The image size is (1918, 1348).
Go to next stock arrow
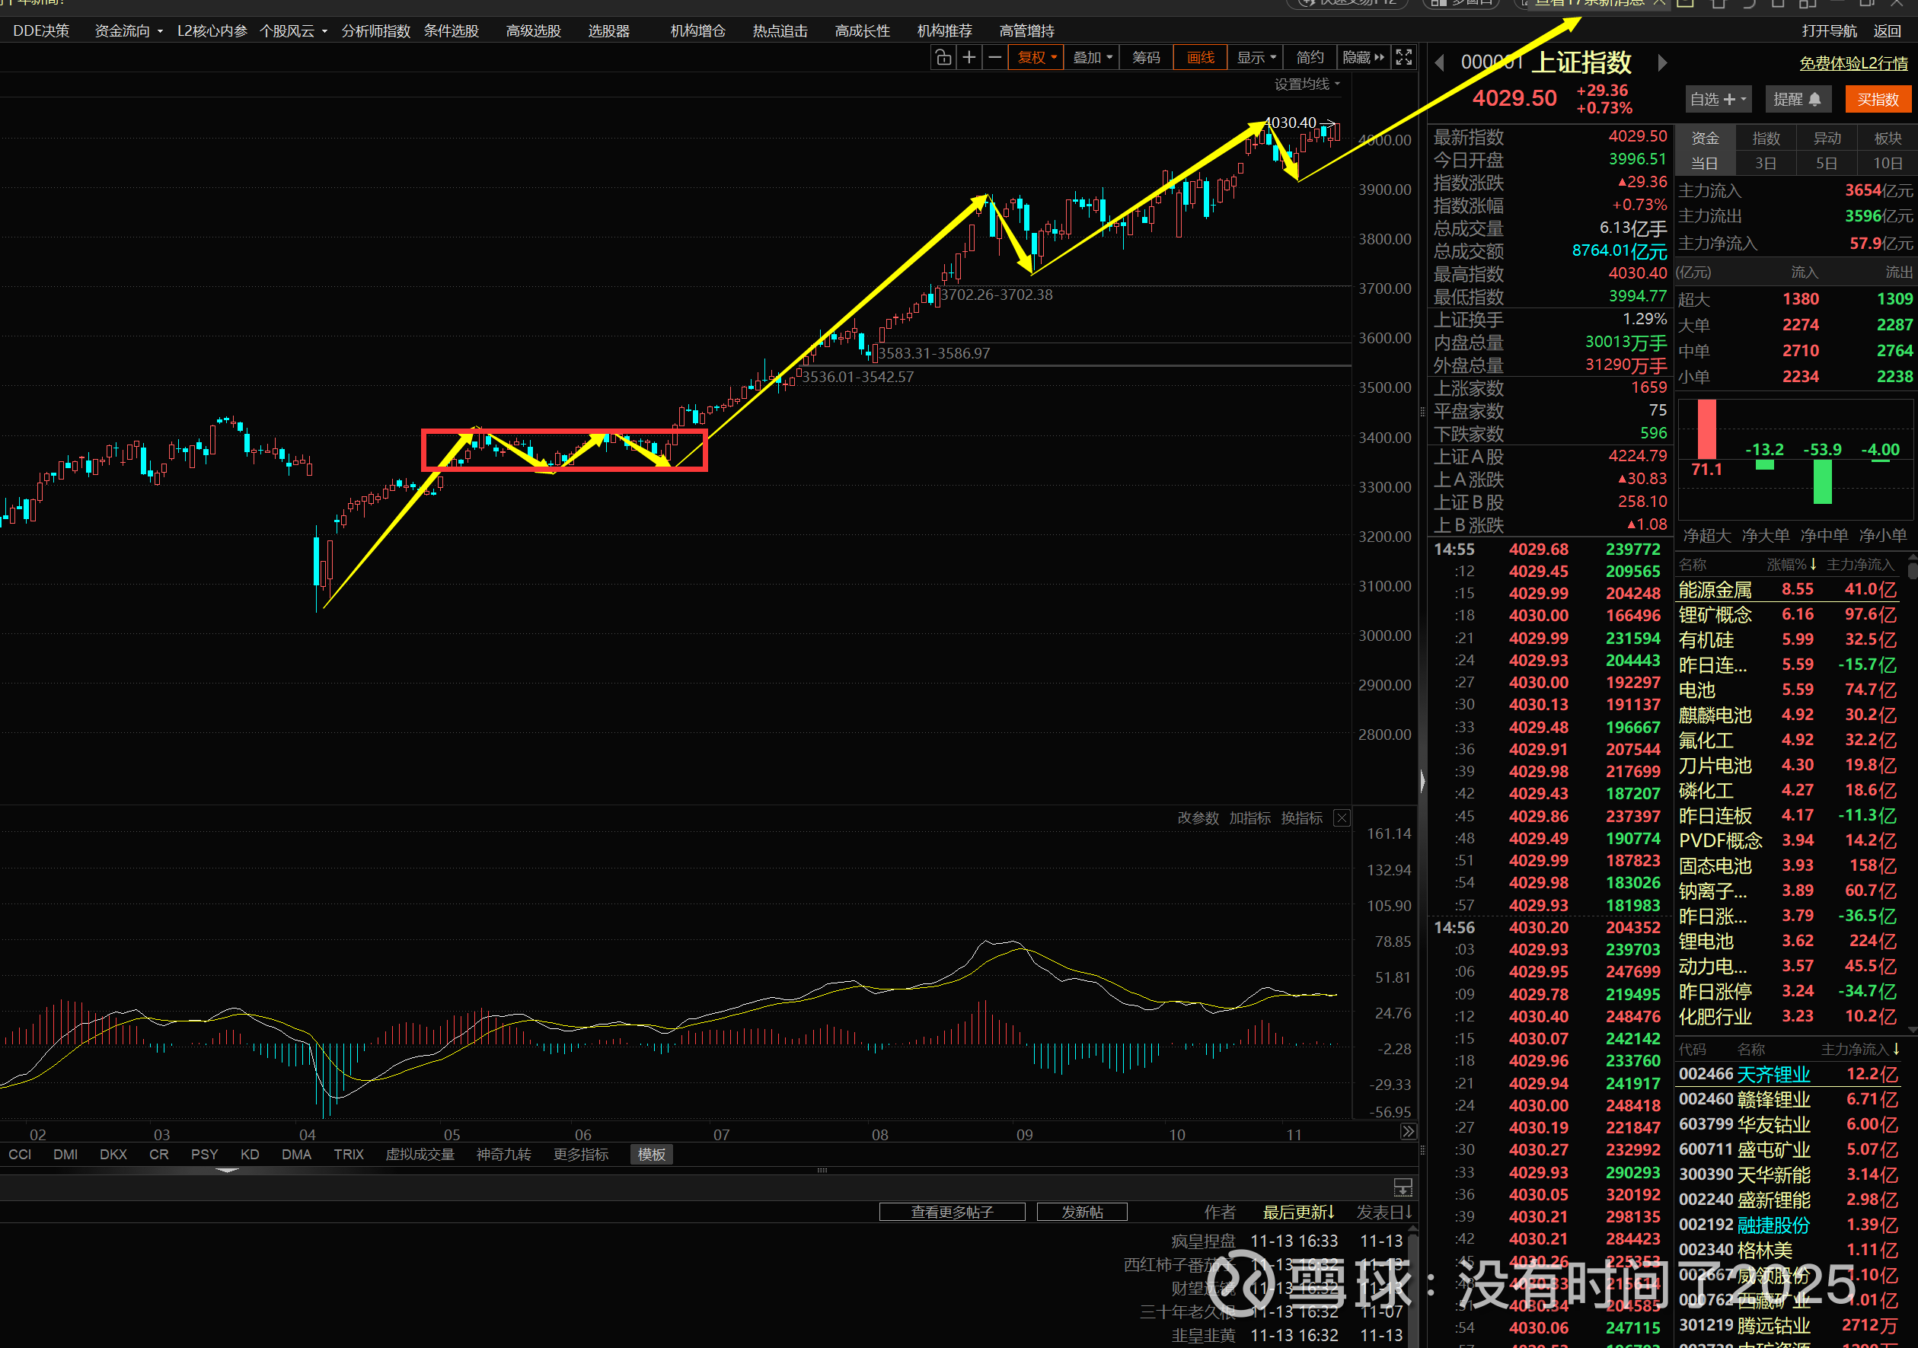click(x=1661, y=63)
